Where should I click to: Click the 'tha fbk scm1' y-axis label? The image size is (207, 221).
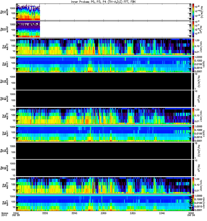[5, 64]
